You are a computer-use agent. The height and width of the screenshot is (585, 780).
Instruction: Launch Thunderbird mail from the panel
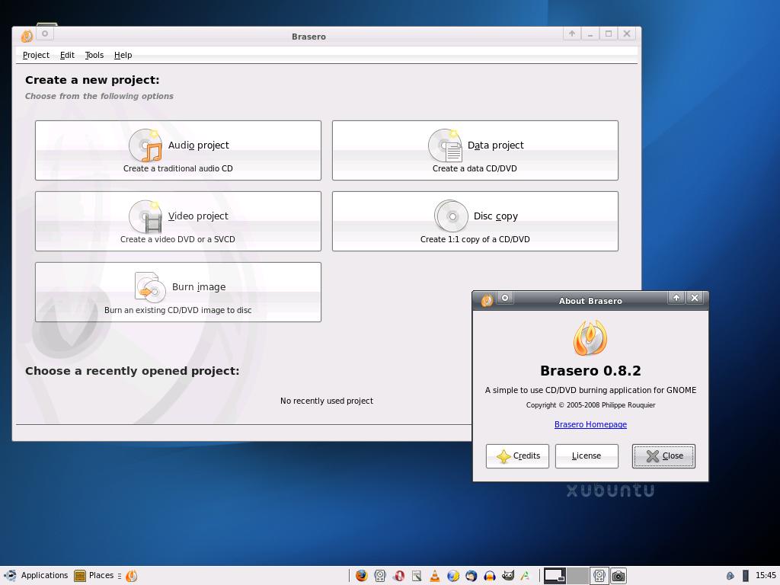[471, 576]
